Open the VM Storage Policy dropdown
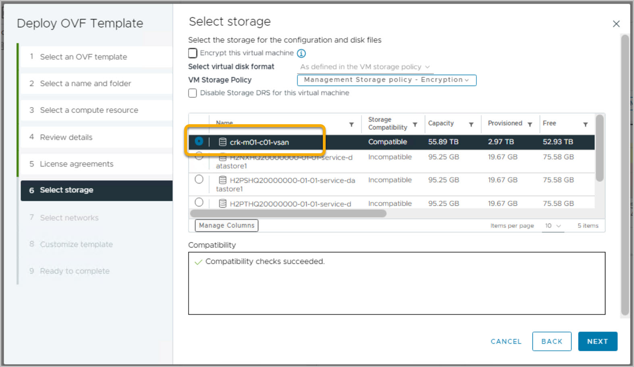Screen dimensions: 634x367 [386, 80]
